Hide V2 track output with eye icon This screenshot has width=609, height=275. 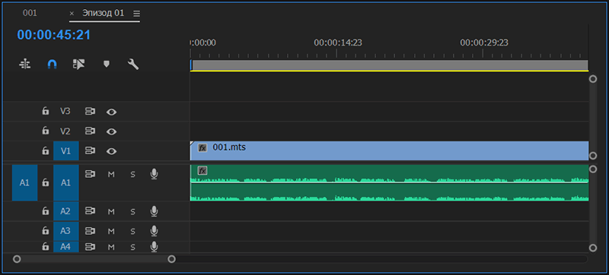coord(111,131)
